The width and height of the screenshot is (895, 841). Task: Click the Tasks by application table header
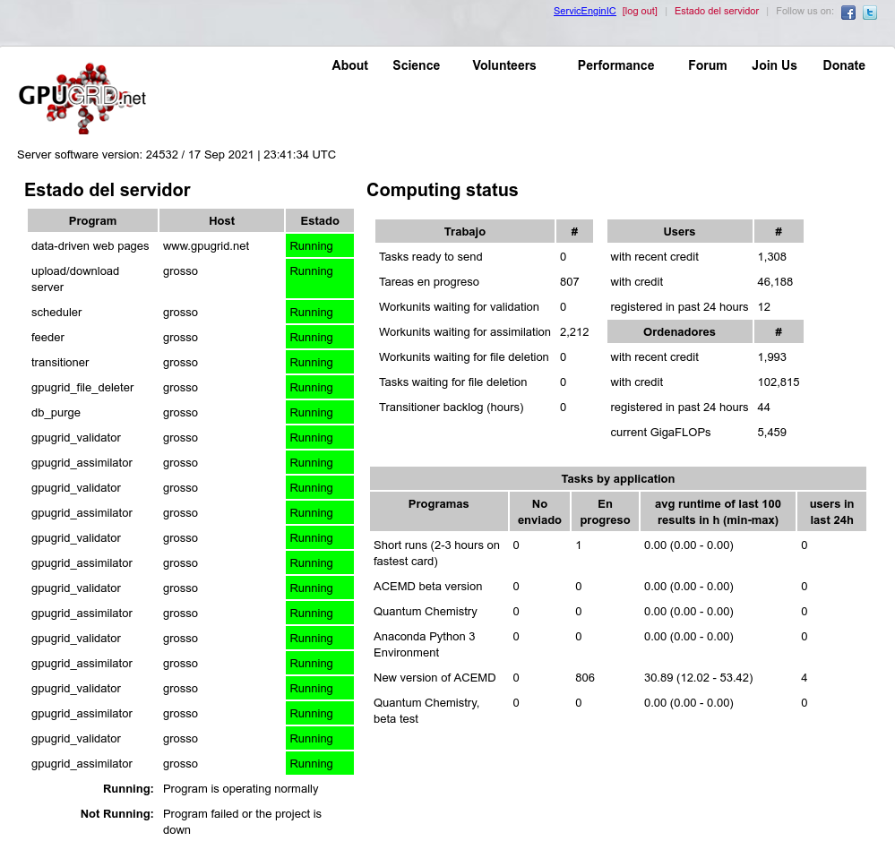617,479
